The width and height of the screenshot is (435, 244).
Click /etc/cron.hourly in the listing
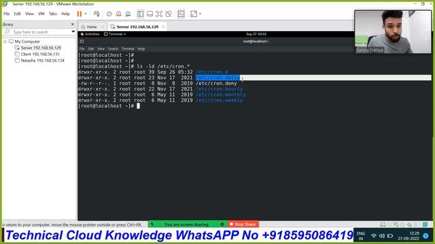[x=219, y=89]
